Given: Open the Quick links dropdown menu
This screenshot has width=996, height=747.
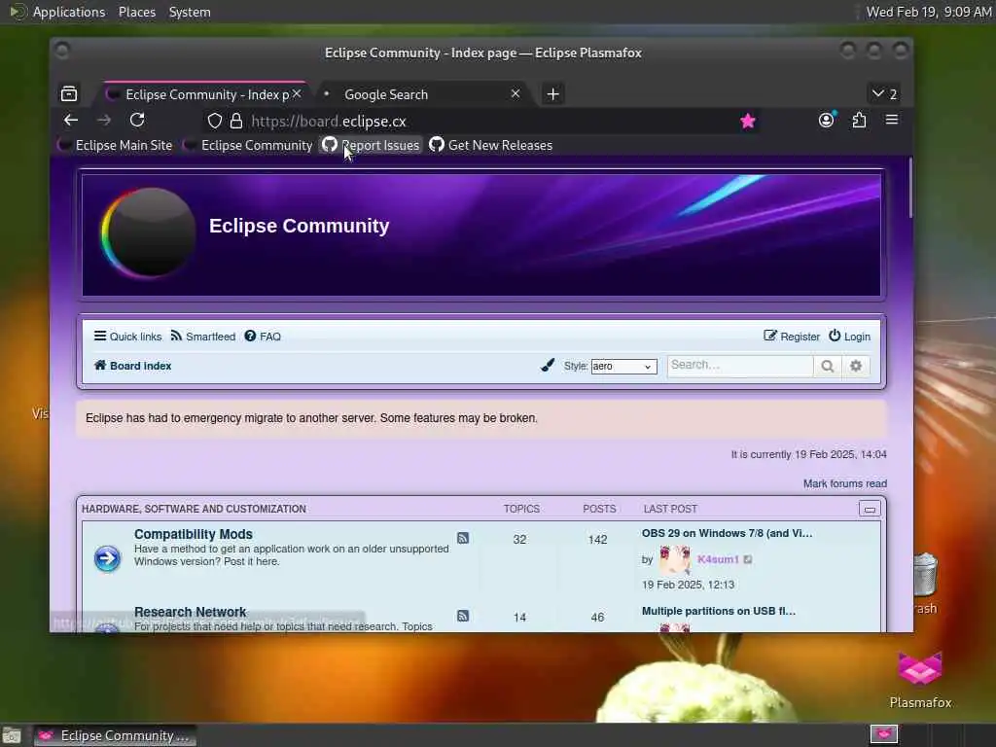Looking at the screenshot, I should pyautogui.click(x=127, y=337).
